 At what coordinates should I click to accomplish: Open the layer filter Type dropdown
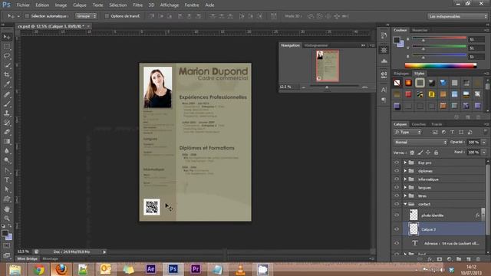point(407,133)
